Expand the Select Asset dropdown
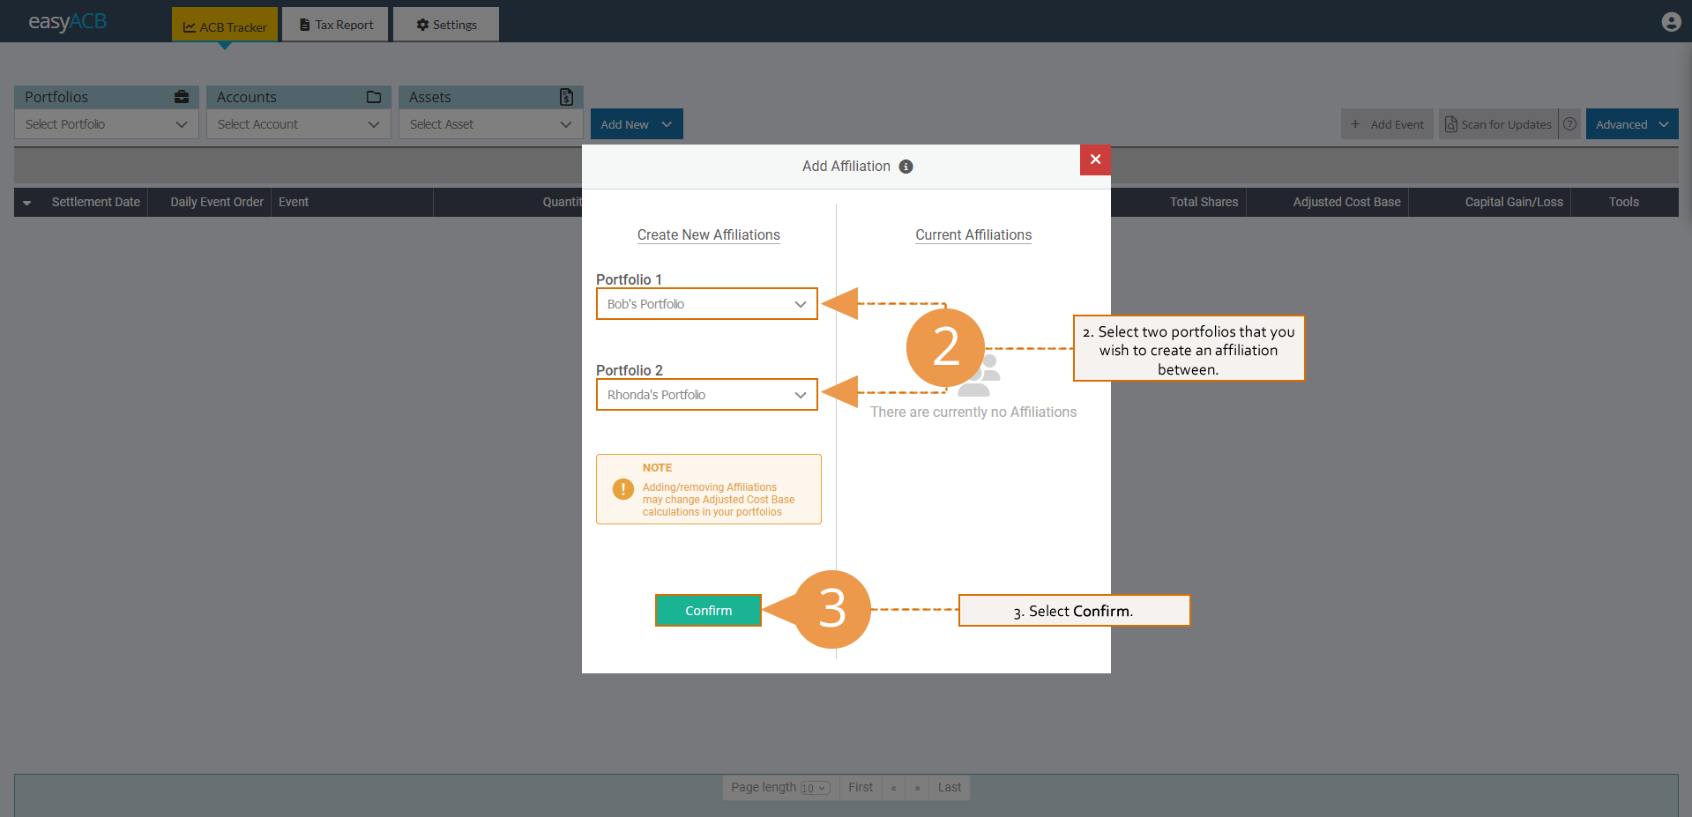The height and width of the screenshot is (817, 1692). pyautogui.click(x=490, y=124)
